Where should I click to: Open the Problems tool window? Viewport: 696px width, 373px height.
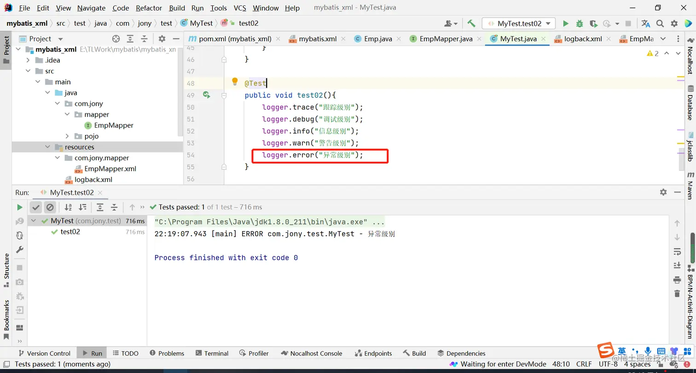tap(167, 353)
